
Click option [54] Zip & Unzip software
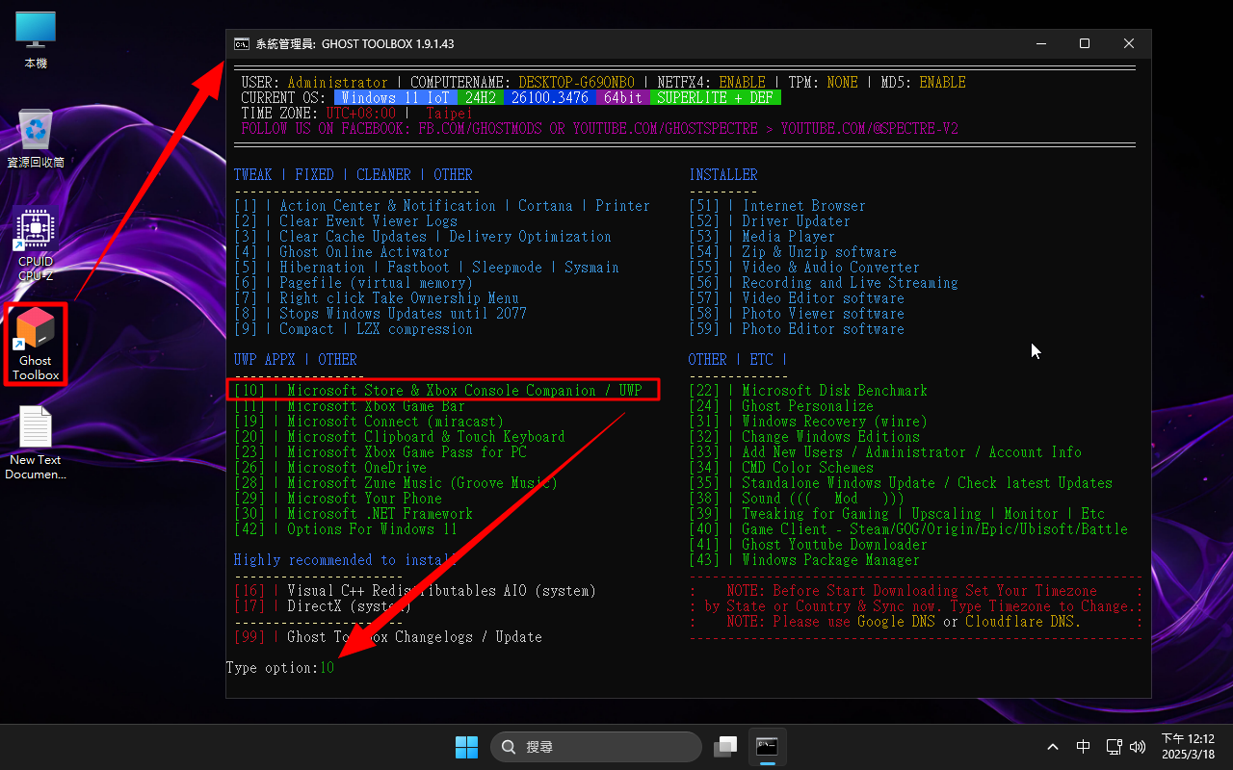793,252
